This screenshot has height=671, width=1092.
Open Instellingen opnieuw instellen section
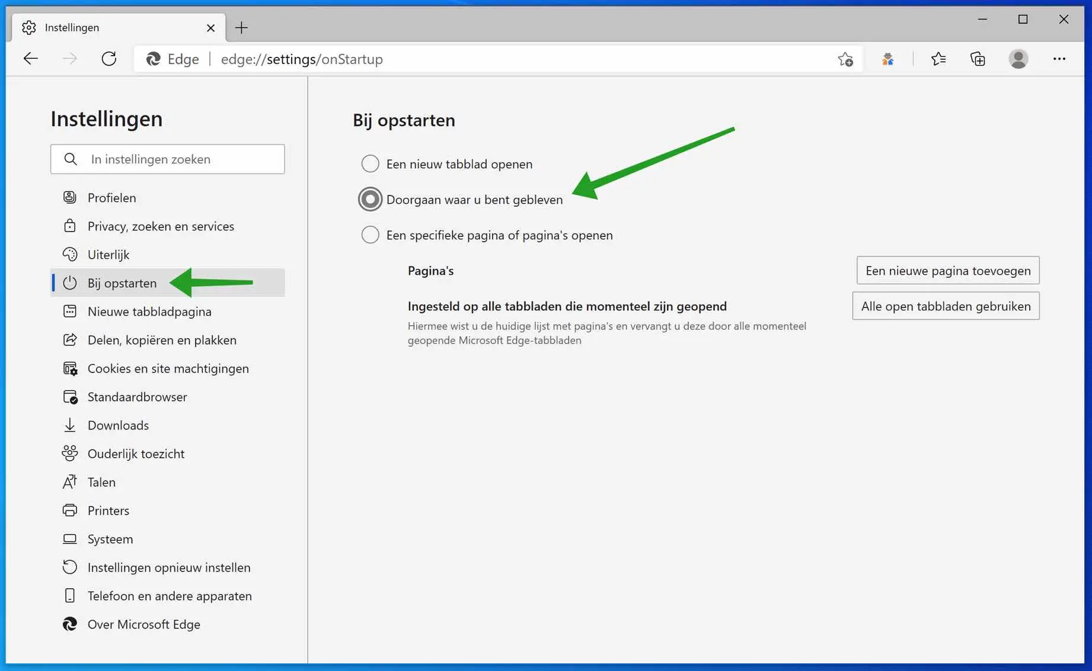point(168,567)
